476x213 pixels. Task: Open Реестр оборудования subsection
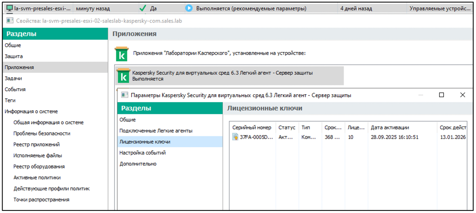coord(39,166)
